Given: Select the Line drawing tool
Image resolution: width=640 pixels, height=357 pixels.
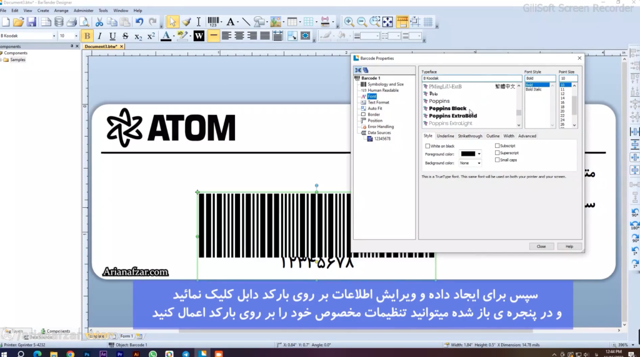Looking at the screenshot, I should click(x=246, y=22).
